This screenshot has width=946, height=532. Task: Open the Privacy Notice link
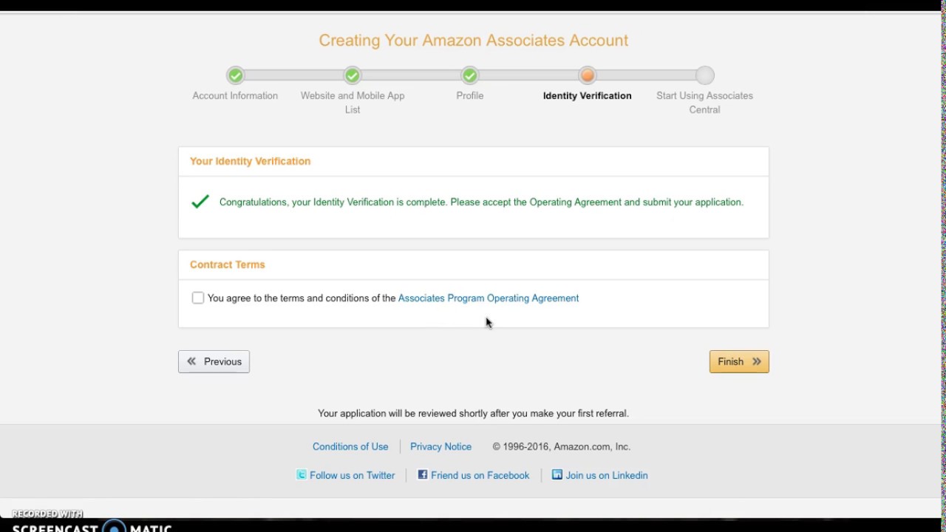[440, 447]
